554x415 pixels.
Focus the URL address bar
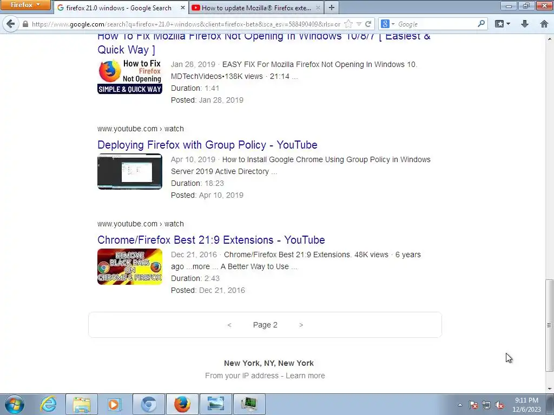click(186, 24)
